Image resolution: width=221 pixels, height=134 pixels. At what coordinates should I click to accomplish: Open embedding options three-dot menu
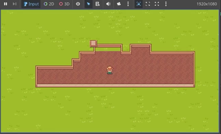point(166,4)
